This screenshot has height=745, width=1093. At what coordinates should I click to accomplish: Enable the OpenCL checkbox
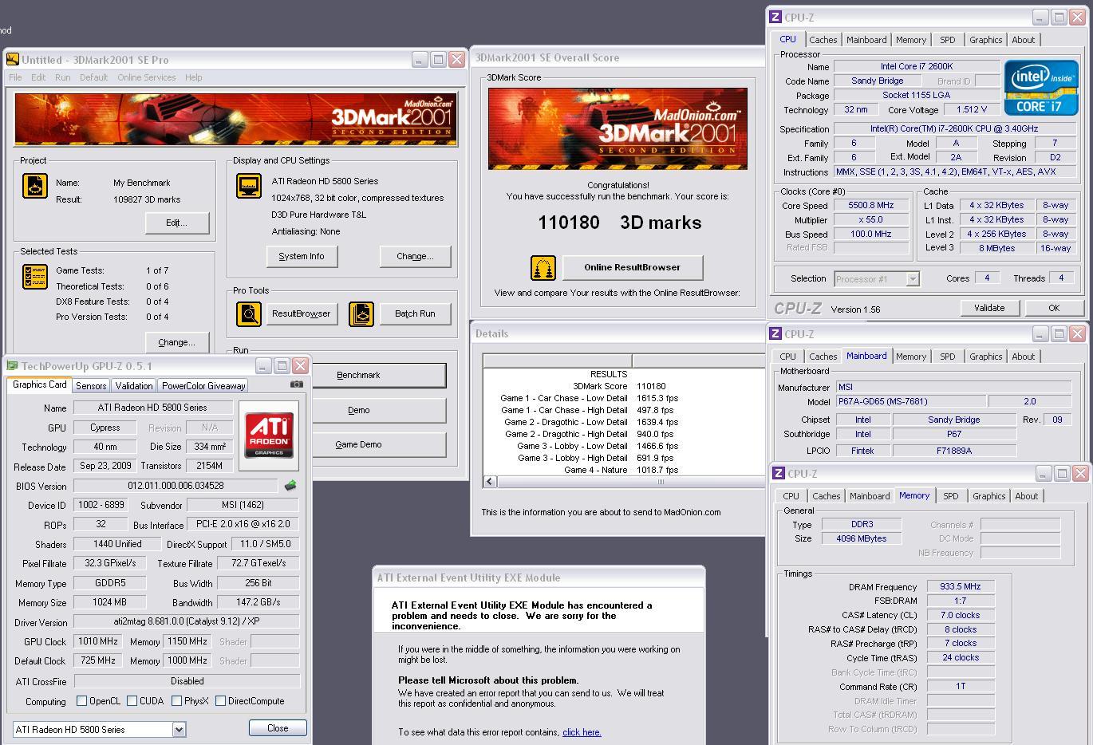pyautogui.click(x=81, y=701)
